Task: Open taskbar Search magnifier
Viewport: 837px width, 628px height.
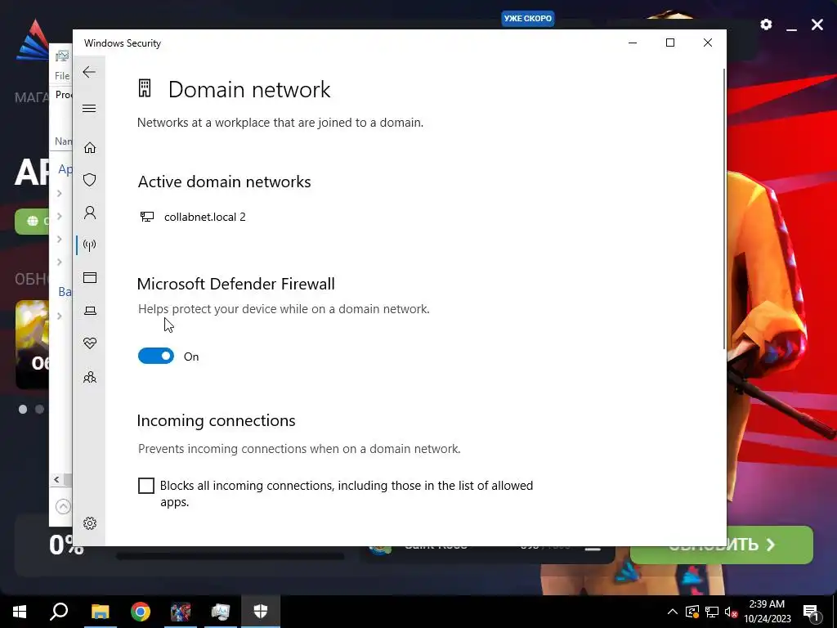Action: click(59, 612)
